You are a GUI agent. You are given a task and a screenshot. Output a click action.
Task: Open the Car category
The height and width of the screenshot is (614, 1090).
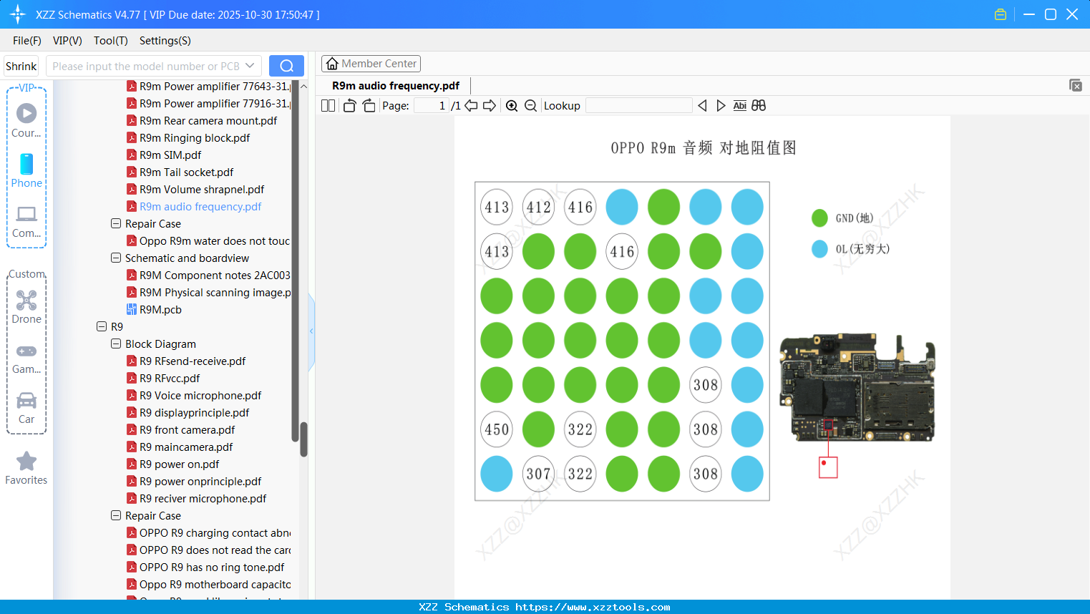click(26, 408)
